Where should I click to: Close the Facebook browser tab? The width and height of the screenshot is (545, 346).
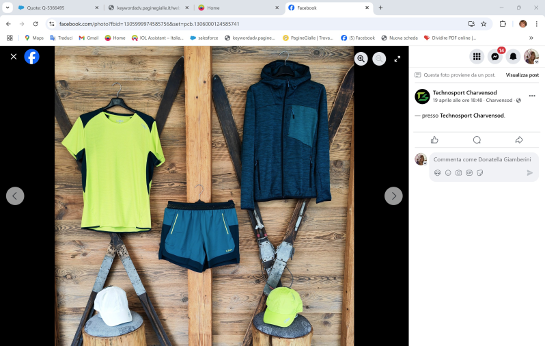coord(367,8)
